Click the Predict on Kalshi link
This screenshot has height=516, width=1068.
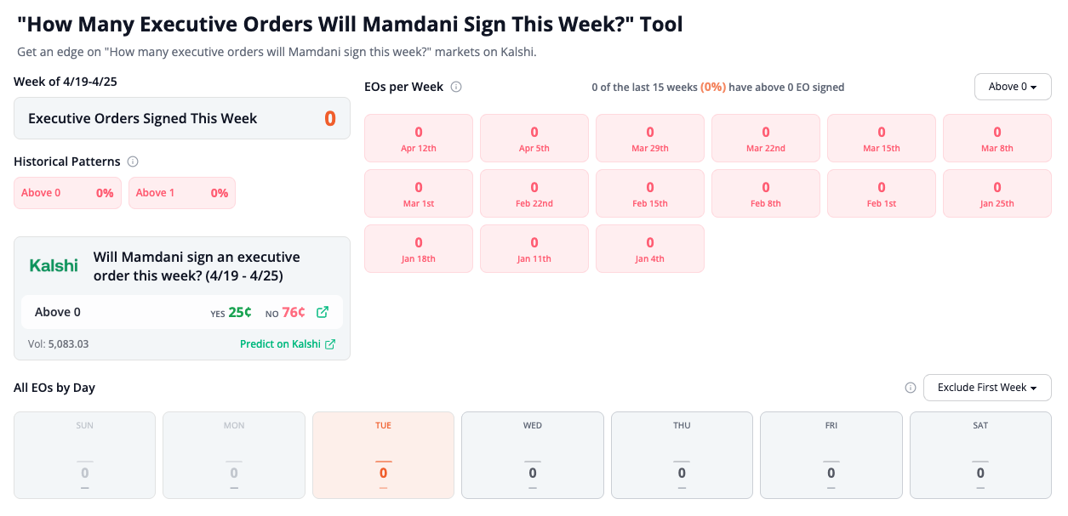pyautogui.click(x=281, y=343)
